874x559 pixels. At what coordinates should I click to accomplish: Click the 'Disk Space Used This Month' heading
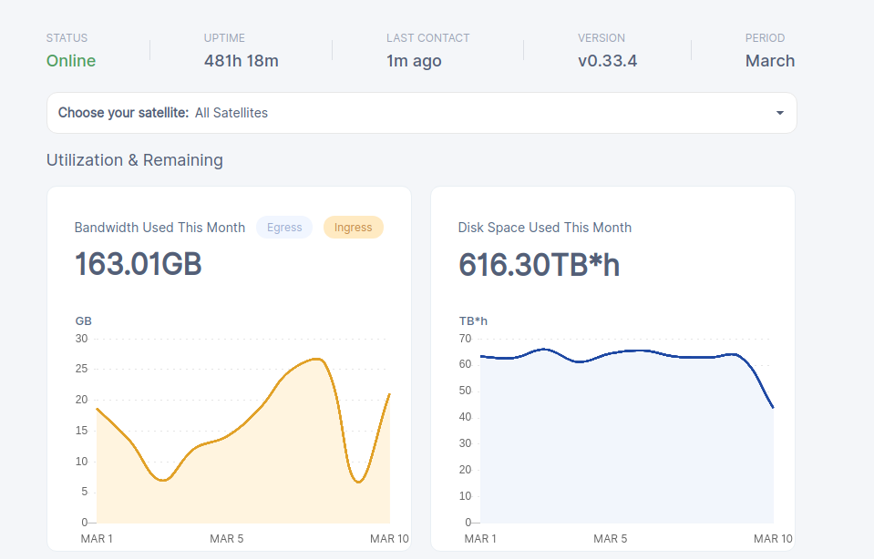pyautogui.click(x=545, y=228)
